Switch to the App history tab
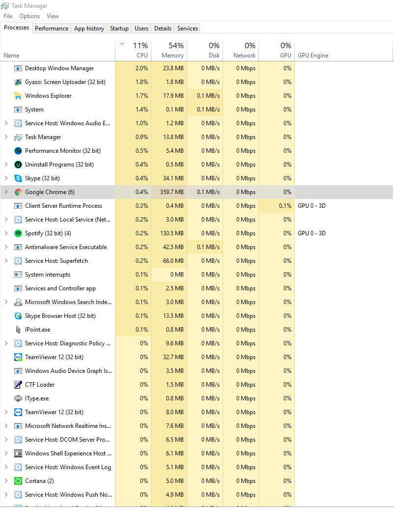 pos(89,28)
